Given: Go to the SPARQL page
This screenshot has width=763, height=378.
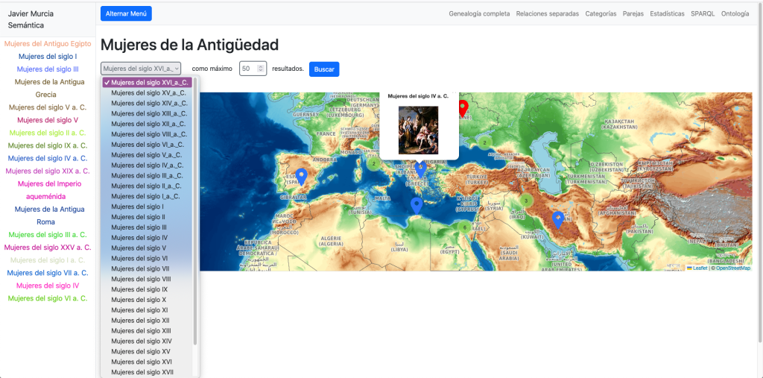Looking at the screenshot, I should [x=703, y=13].
